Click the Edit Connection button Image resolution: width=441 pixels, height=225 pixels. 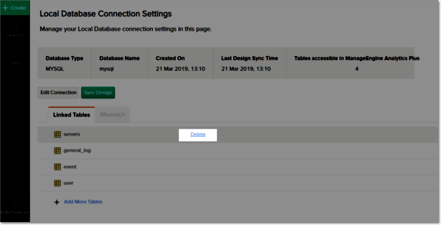(x=58, y=93)
